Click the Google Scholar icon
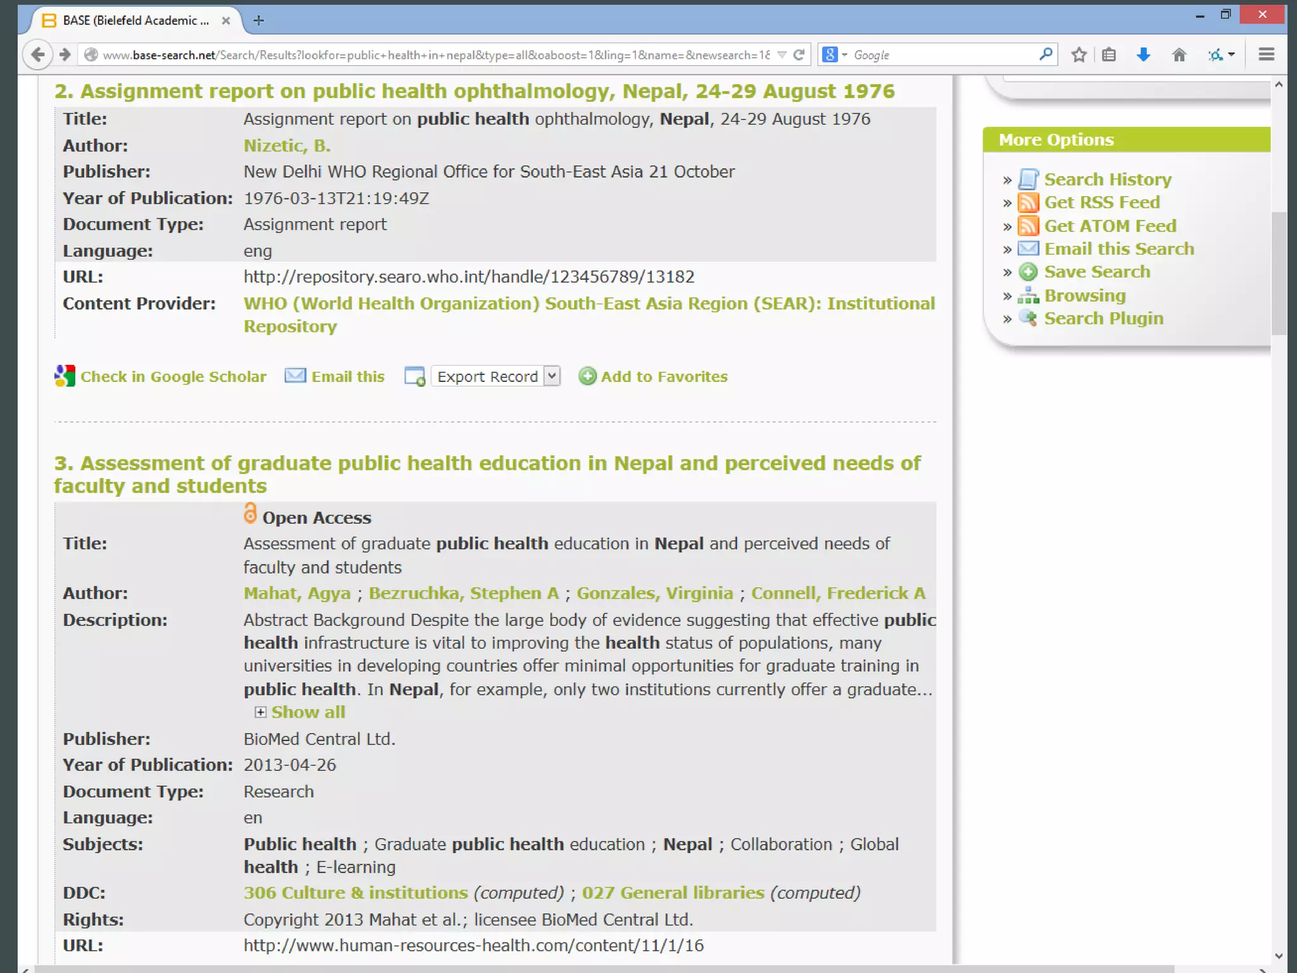 point(65,376)
